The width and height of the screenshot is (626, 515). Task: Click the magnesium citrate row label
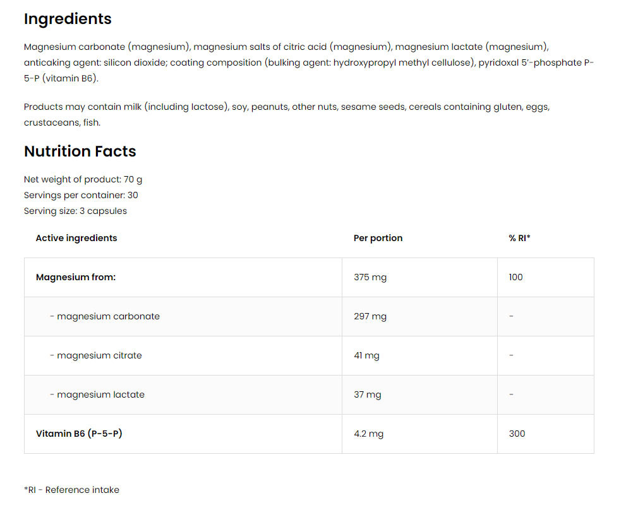96,355
